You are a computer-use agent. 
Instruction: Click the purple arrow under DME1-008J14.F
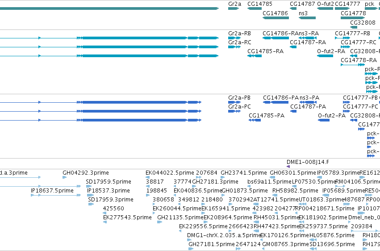[288, 167]
